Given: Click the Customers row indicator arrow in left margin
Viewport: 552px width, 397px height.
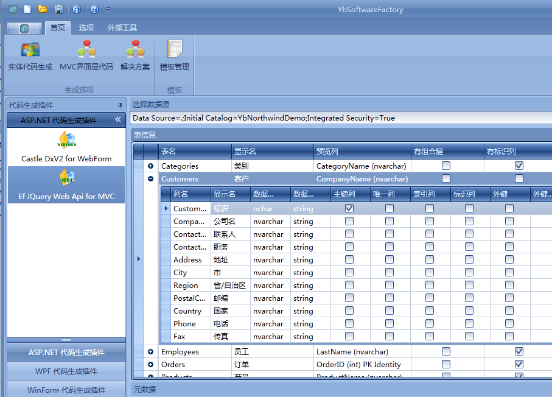Looking at the screenshot, I should [138, 259].
